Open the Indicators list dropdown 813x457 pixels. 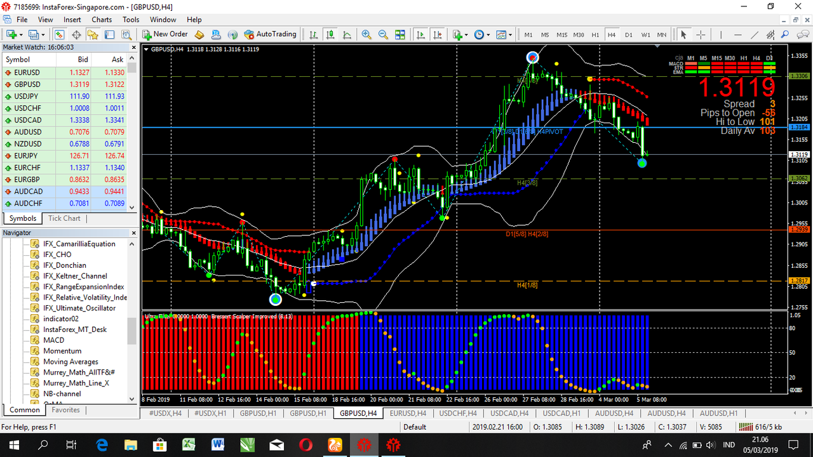click(x=467, y=34)
